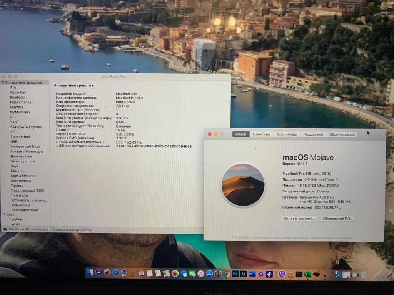Screen dimensions: 394x295
Task: Select Принтеры in the sidebar
Action: (20, 195)
